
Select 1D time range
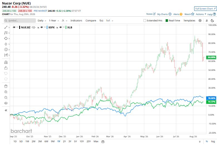(x=15, y=141)
